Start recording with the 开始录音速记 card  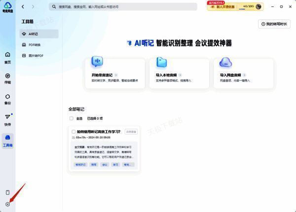point(115,73)
